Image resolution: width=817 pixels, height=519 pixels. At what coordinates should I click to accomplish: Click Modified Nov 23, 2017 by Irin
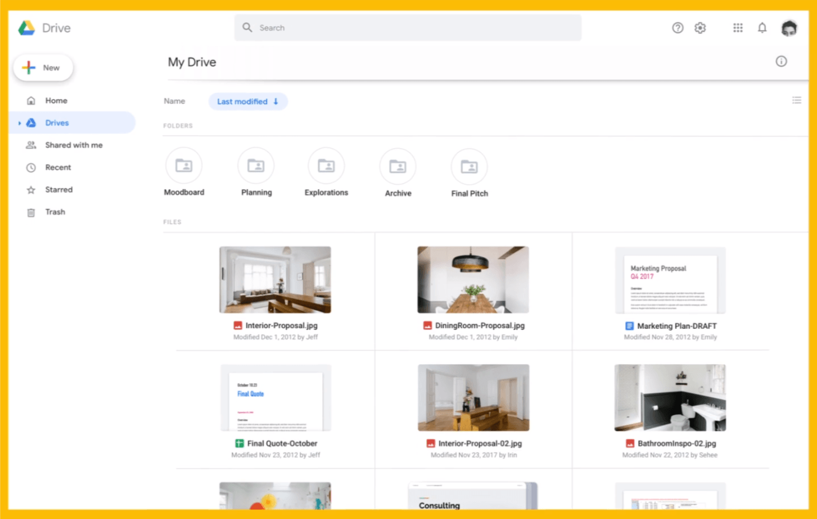474,455
